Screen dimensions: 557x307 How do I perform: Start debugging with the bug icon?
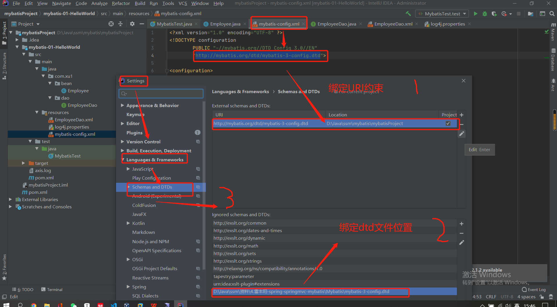pyautogui.click(x=485, y=14)
